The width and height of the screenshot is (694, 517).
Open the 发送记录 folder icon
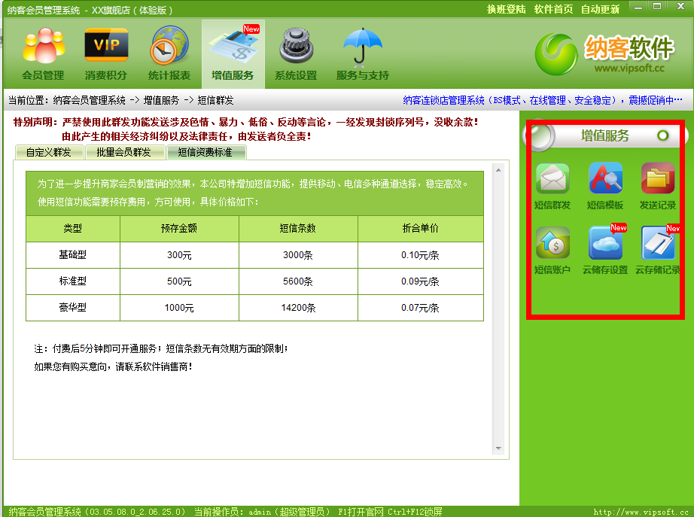click(658, 180)
